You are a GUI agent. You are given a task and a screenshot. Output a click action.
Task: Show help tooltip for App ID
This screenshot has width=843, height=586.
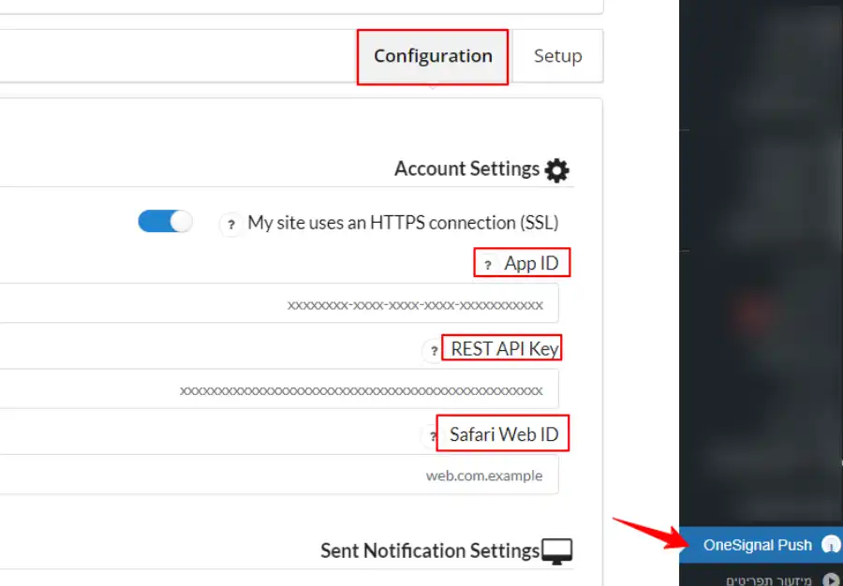pos(488,264)
